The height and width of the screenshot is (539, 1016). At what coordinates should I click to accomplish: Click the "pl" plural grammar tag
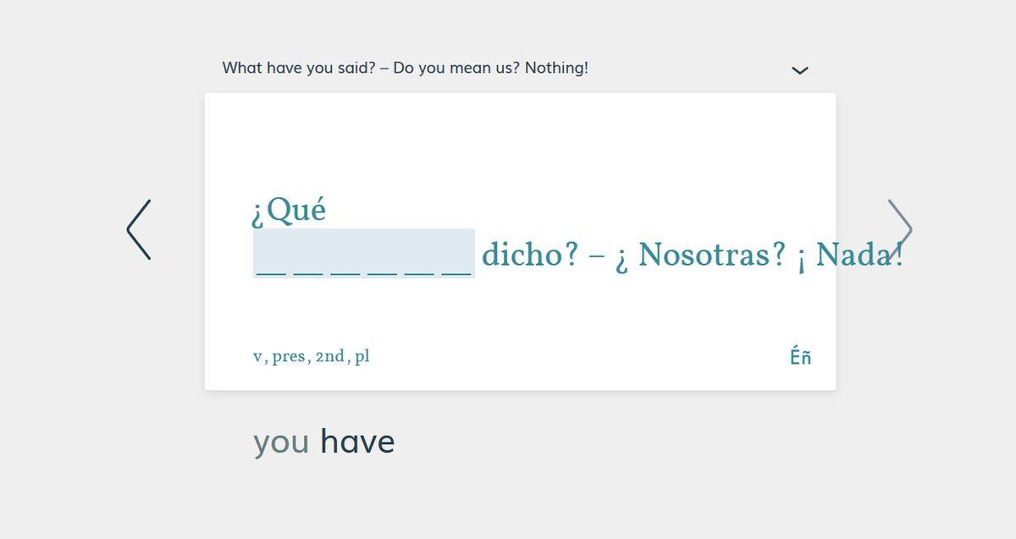click(362, 356)
